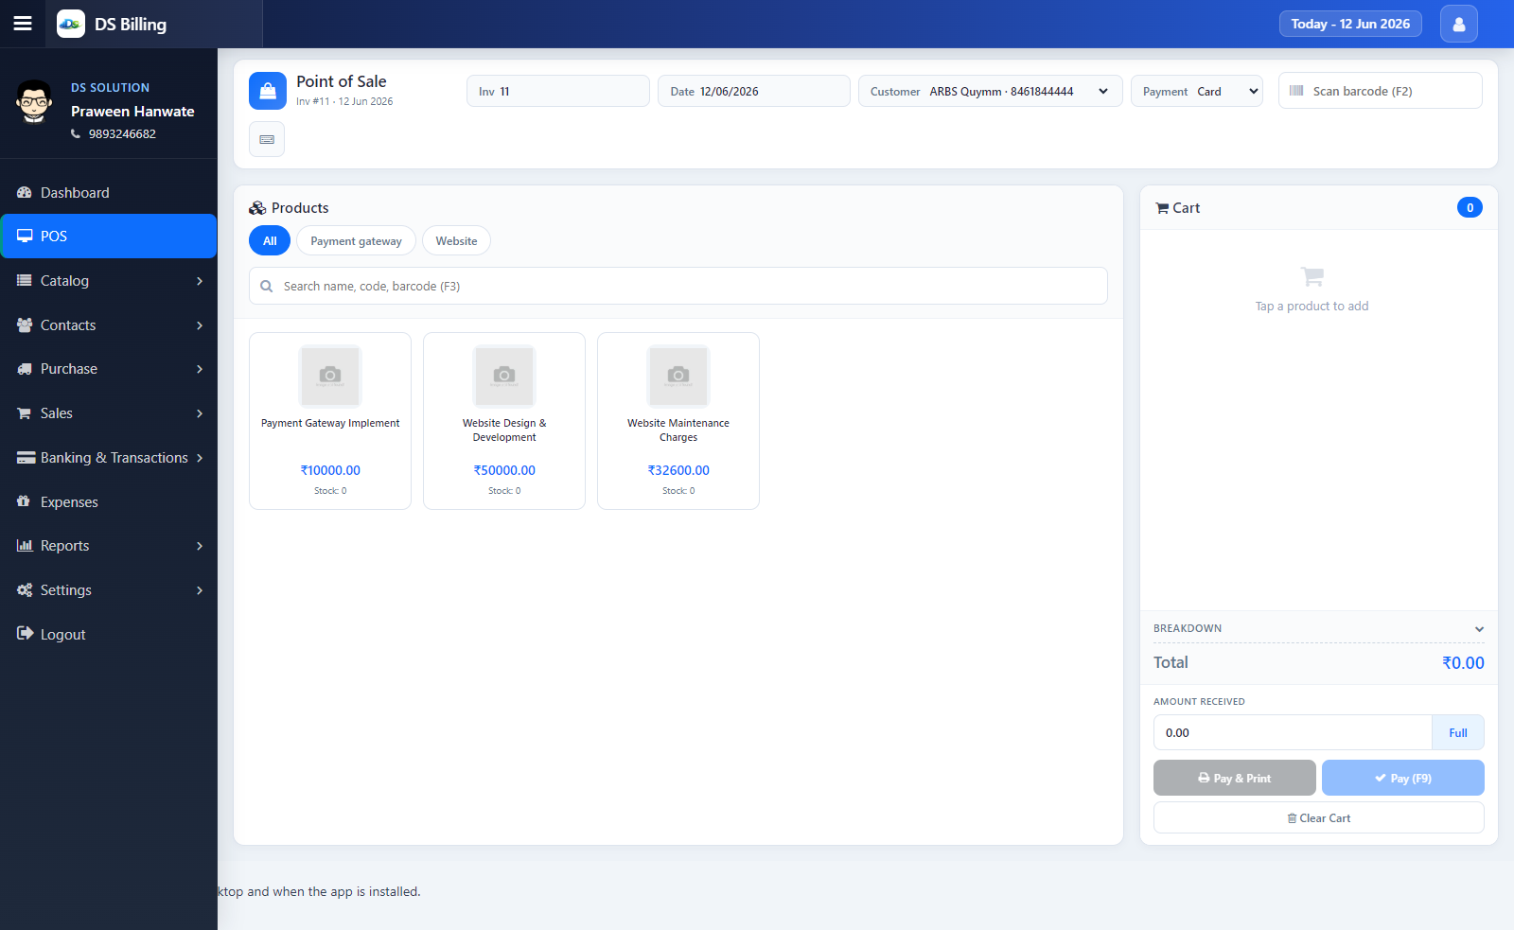Click the Total ₹0.00 amount
This screenshot has width=1514, height=930.
(x=1463, y=662)
